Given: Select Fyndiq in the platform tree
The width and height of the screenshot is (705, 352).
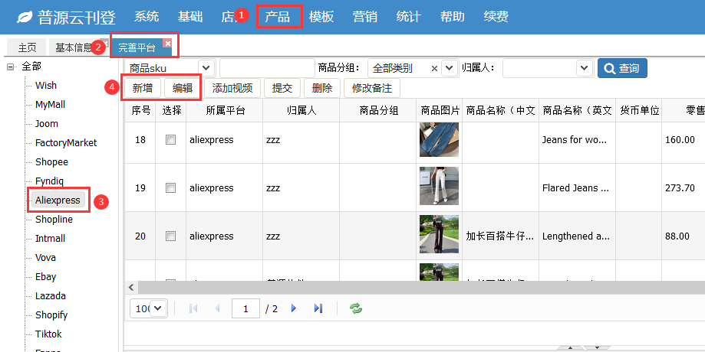Looking at the screenshot, I should coord(49,181).
